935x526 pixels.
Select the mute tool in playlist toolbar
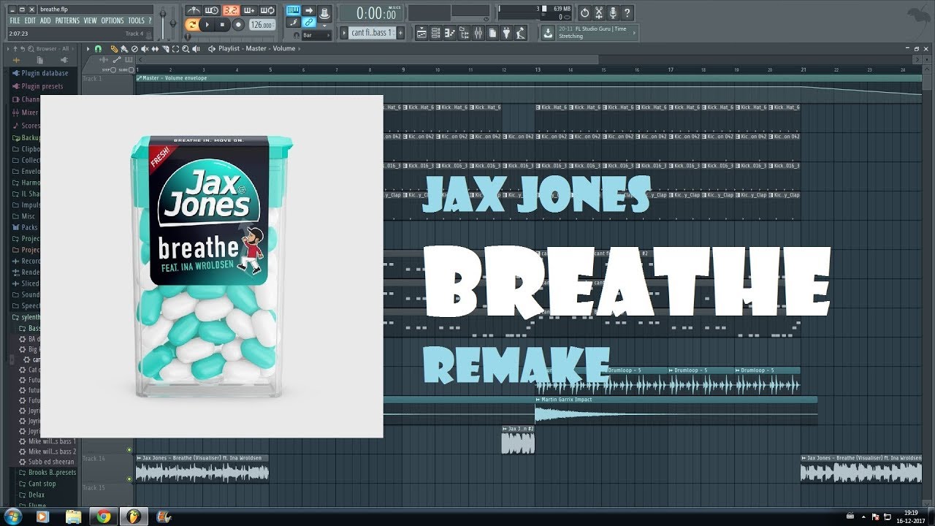[x=145, y=49]
